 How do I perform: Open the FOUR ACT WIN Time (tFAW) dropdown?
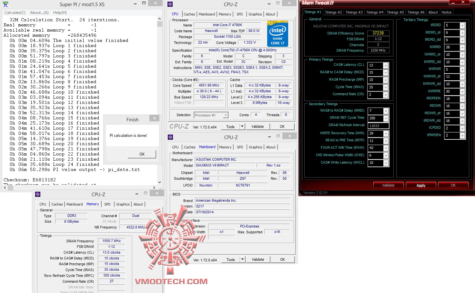386,148
